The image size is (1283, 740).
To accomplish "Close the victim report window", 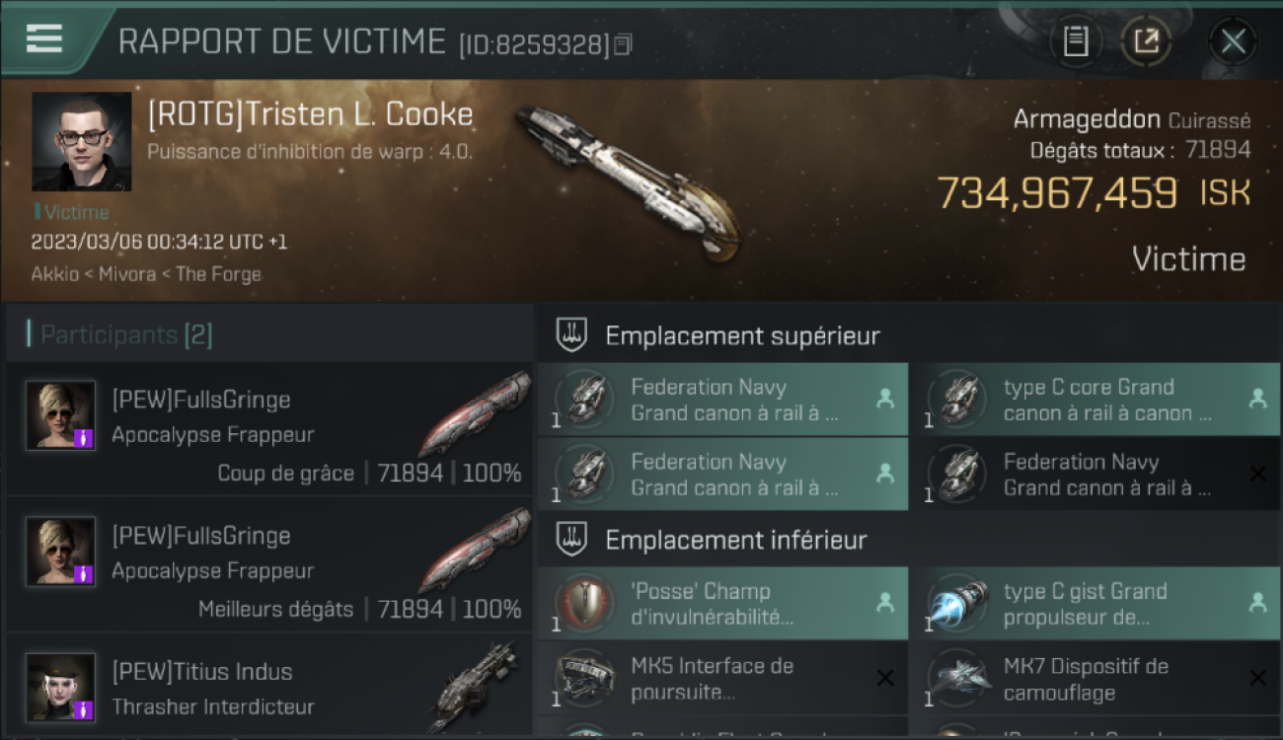I will click(1233, 41).
